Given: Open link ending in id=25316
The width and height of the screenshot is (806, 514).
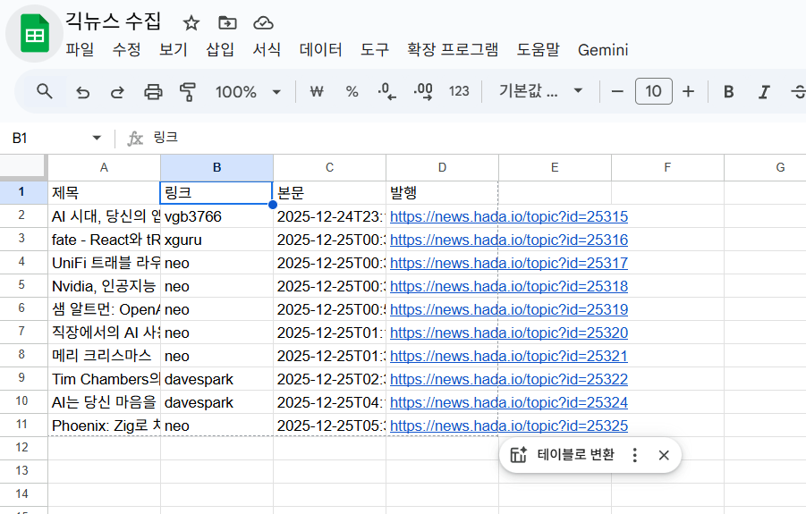Looking at the screenshot, I should tap(509, 240).
